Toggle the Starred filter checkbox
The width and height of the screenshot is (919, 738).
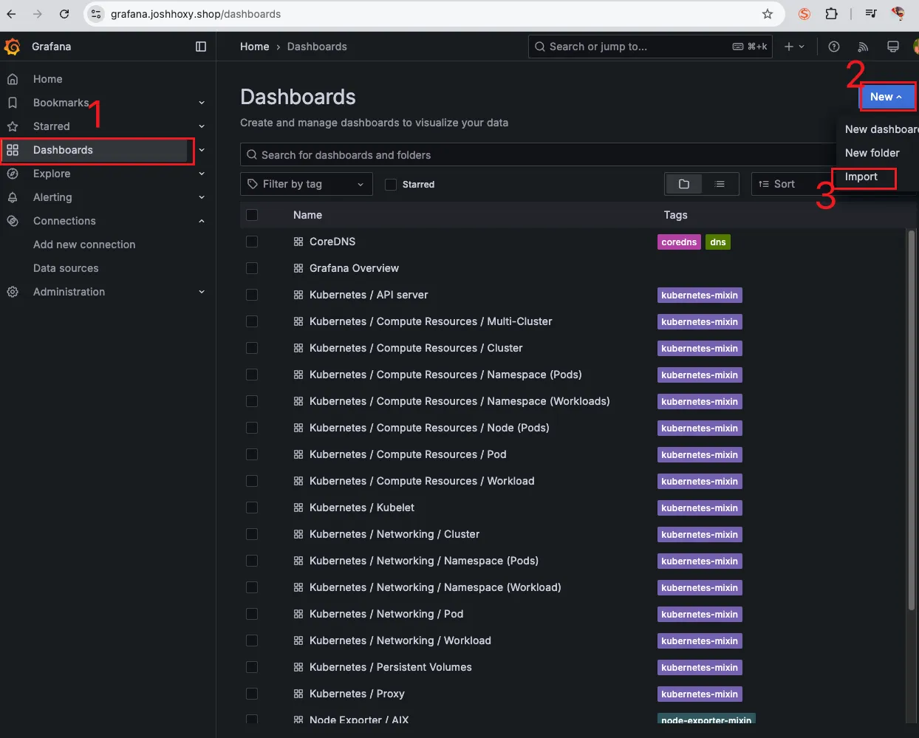click(x=391, y=185)
